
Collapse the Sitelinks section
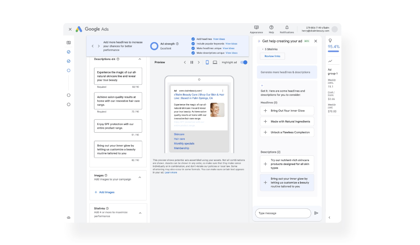tap(140, 213)
